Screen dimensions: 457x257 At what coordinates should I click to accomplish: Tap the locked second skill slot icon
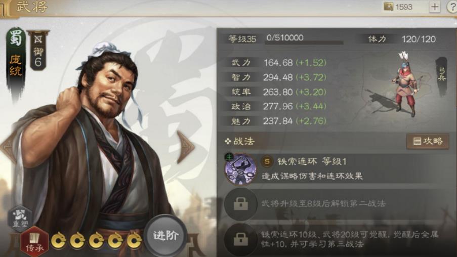240,204
